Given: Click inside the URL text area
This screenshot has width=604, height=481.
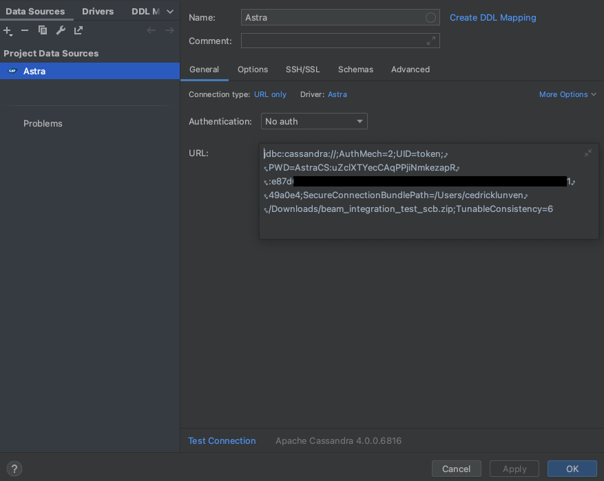Looking at the screenshot, I should point(429,191).
